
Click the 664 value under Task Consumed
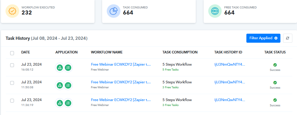click(128, 13)
